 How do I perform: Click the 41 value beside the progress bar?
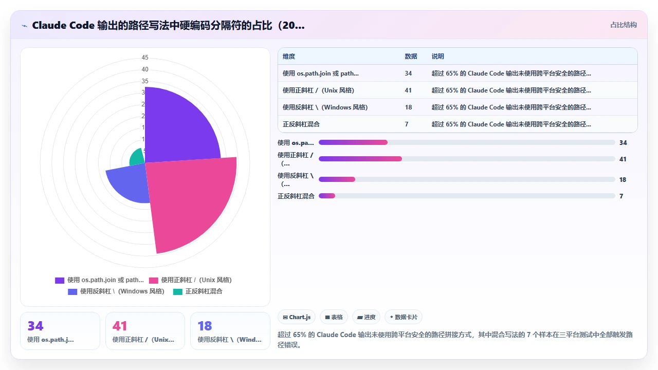[623, 159]
